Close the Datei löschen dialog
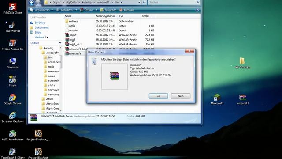 [189, 51]
